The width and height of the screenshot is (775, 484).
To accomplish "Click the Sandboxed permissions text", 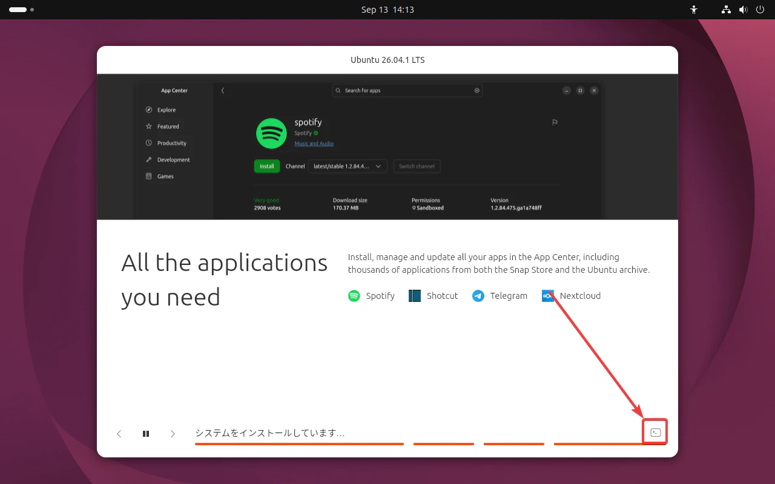I will [430, 208].
